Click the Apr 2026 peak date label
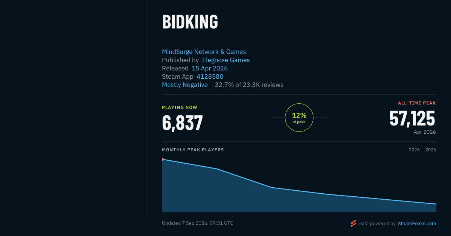The width and height of the screenshot is (451, 236). click(425, 132)
